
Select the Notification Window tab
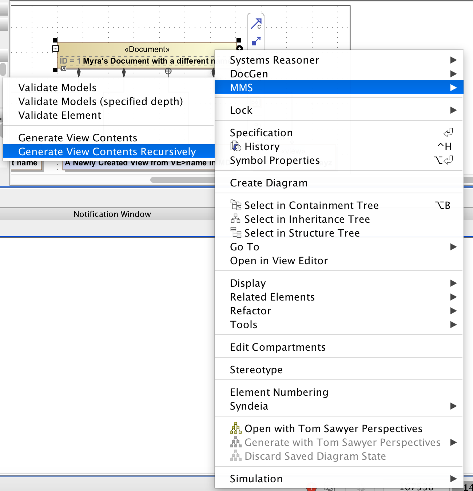click(x=112, y=214)
